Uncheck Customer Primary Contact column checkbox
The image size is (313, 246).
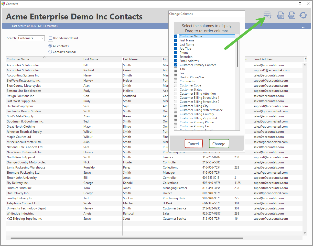click(x=176, y=65)
